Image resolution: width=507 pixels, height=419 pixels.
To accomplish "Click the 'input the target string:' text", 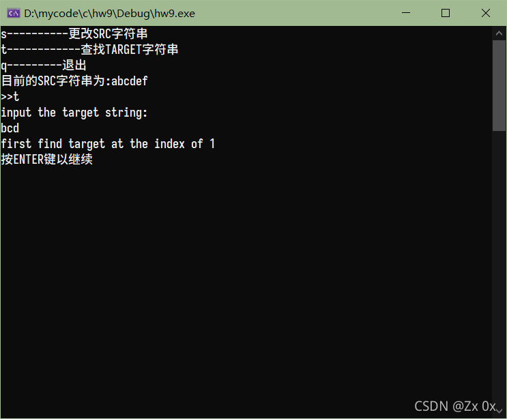I will click(x=74, y=113).
